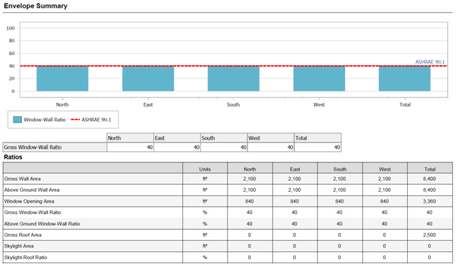Click Above Ground Window-Wall Ratio South value 40
Screen dimensions: 457x265
click(x=340, y=224)
